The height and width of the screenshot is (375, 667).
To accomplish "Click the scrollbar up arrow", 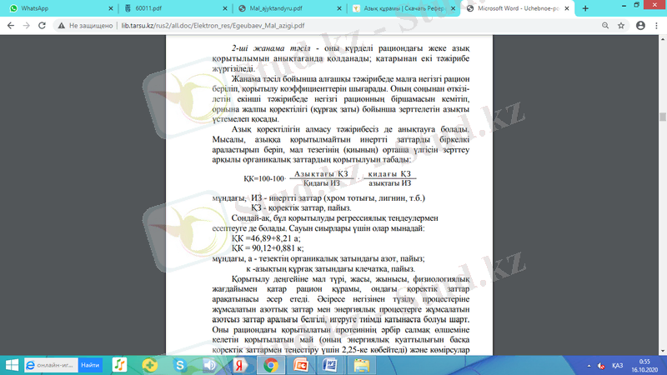I will click(663, 38).
